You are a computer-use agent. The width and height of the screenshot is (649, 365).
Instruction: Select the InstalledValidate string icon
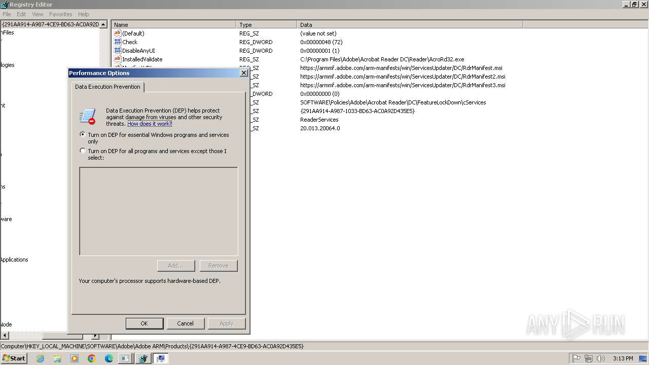pyautogui.click(x=118, y=59)
